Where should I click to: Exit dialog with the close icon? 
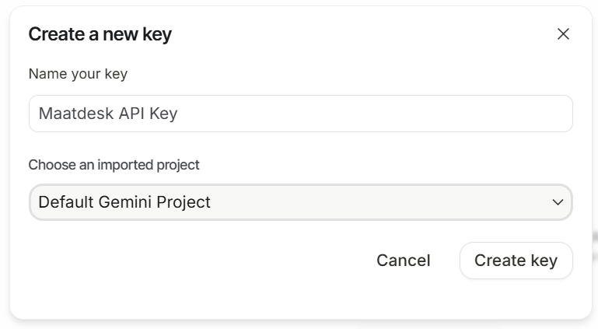(563, 34)
